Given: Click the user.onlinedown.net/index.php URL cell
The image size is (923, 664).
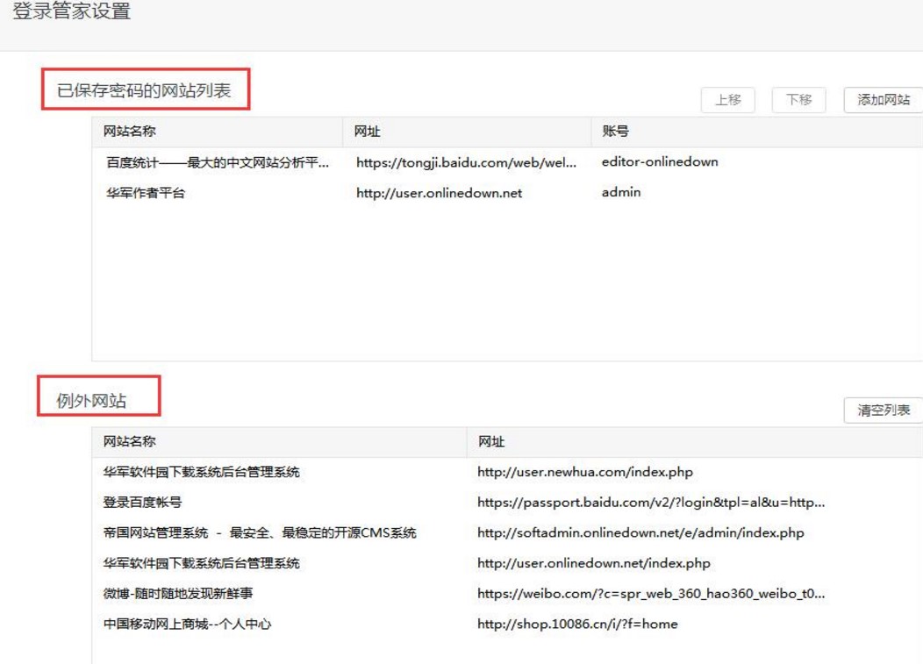Looking at the screenshot, I should (x=594, y=563).
